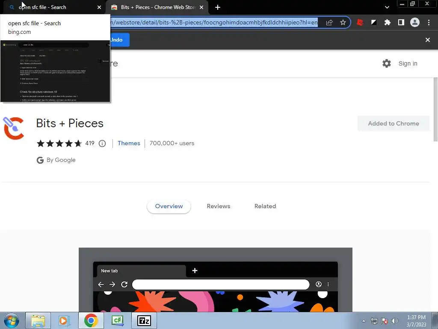This screenshot has width=438, height=329.
Task: Dismiss the theme infobar with the X
Action: (428, 40)
